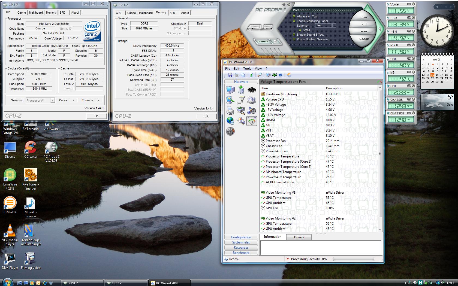Click Processor activity progress bar in status bar
458x286 pixels.
pos(354,259)
